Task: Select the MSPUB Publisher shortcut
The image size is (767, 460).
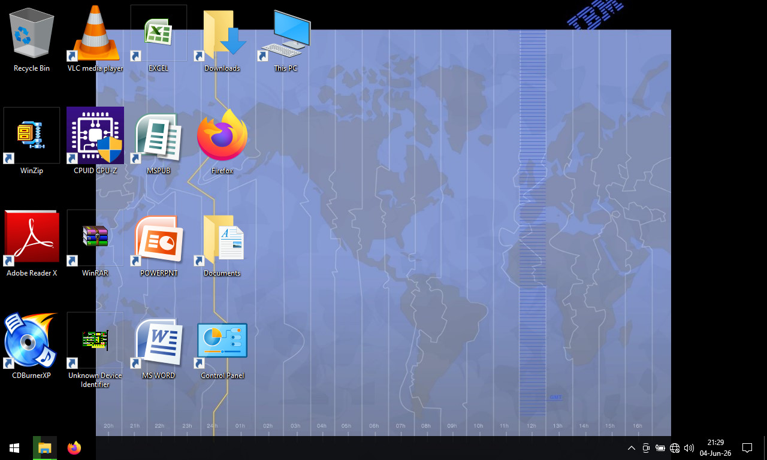Action: (x=158, y=141)
